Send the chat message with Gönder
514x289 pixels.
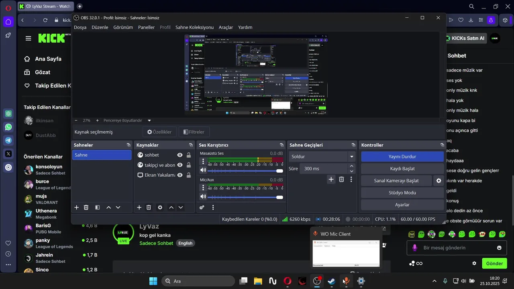click(494, 263)
